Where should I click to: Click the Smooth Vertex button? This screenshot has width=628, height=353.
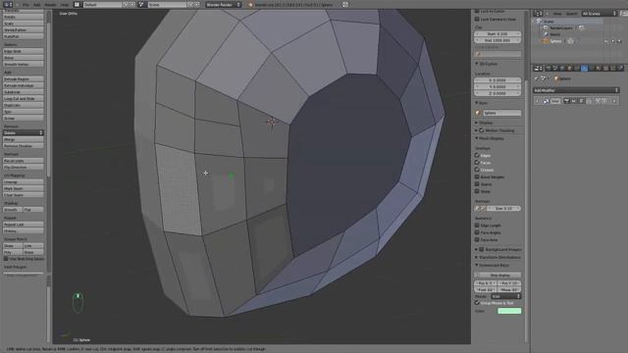(x=24, y=64)
